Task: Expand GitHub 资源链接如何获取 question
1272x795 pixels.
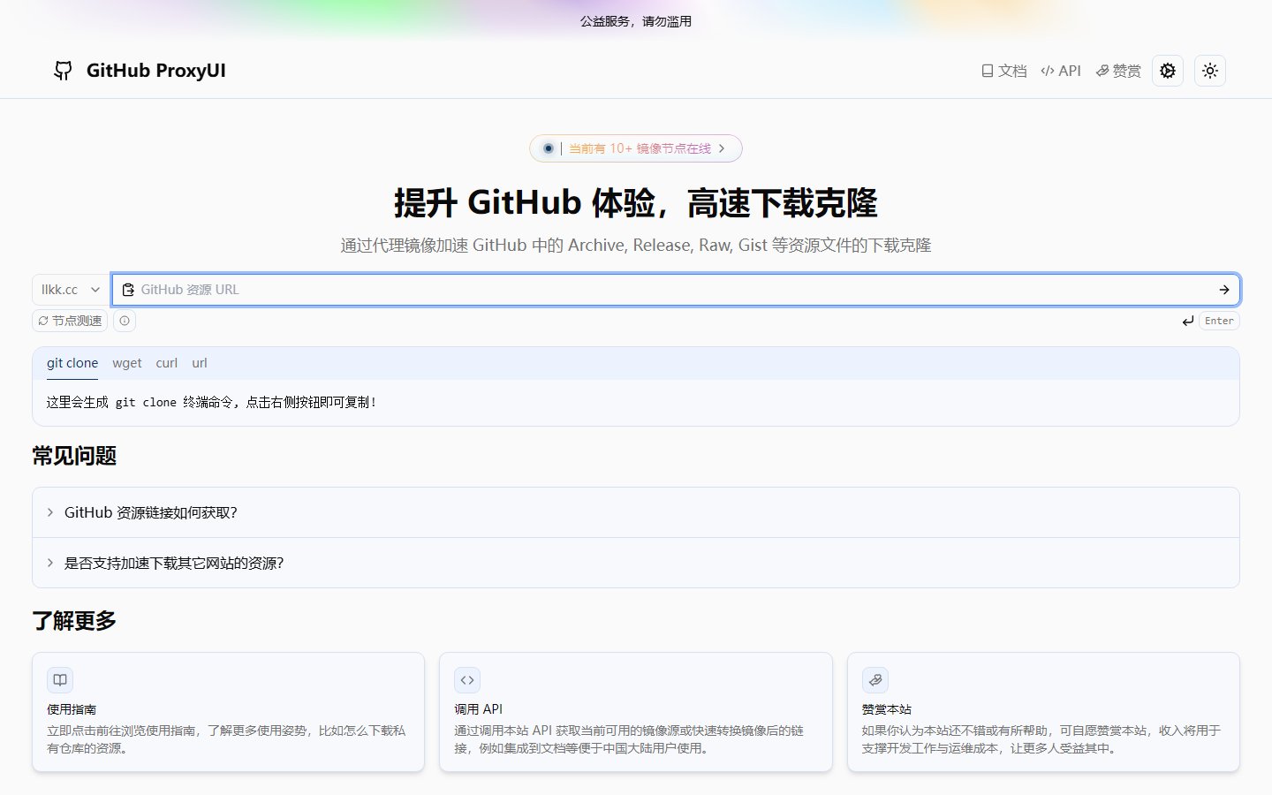Action: 636,512
